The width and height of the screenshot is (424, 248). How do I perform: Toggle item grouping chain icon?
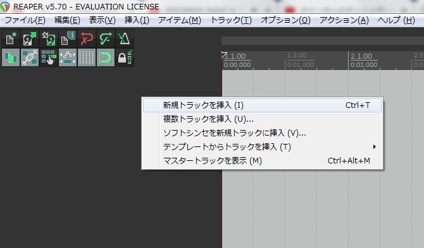click(x=30, y=57)
